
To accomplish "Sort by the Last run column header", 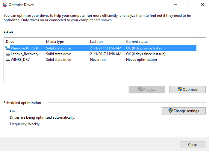I will 106,42.
